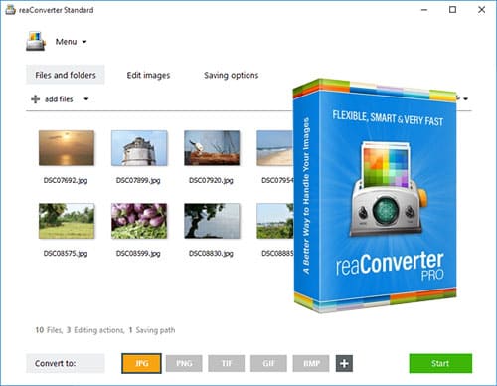Click the DSC07692.jpg file name
497x386 pixels.
[x=66, y=180]
